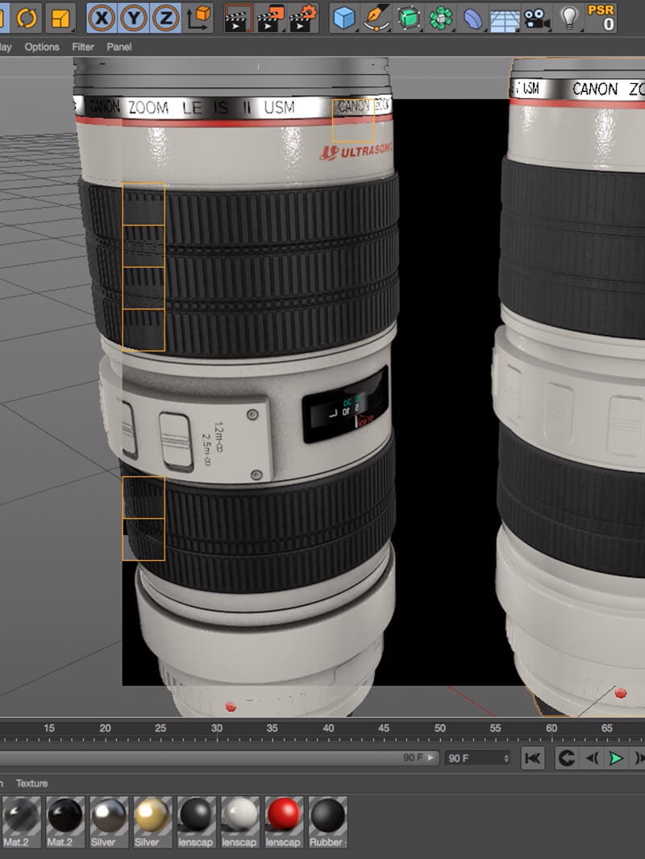Click frame 30 on timeline ruler

[x=217, y=728]
